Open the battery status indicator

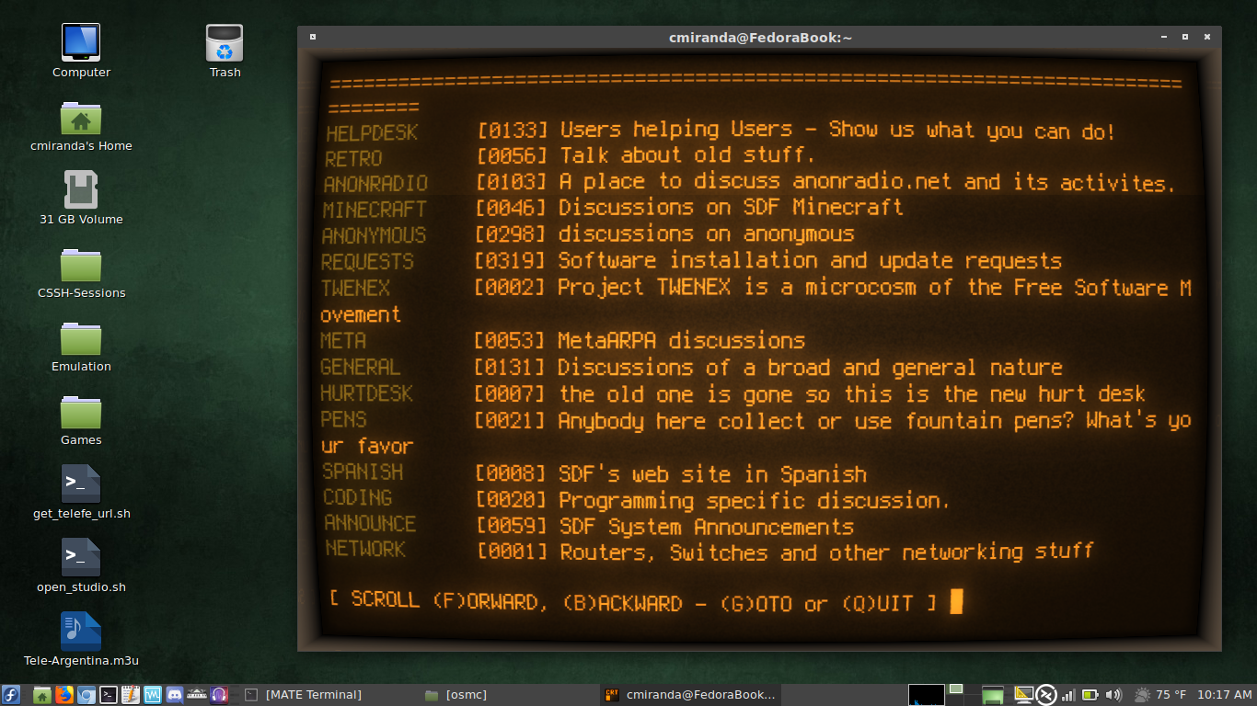[x=1090, y=695]
